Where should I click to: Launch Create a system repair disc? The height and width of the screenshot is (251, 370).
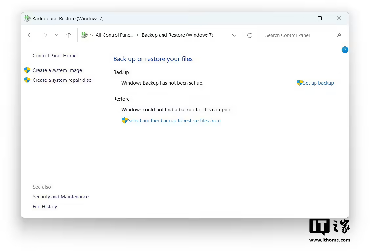coord(62,80)
